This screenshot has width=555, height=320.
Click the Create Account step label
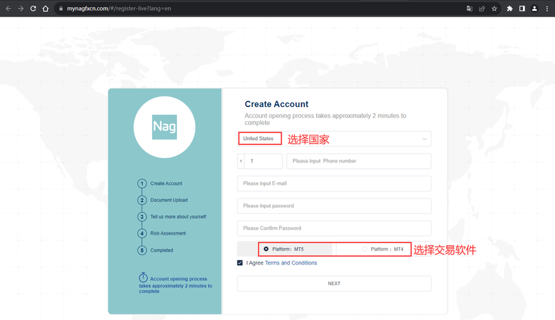click(166, 183)
